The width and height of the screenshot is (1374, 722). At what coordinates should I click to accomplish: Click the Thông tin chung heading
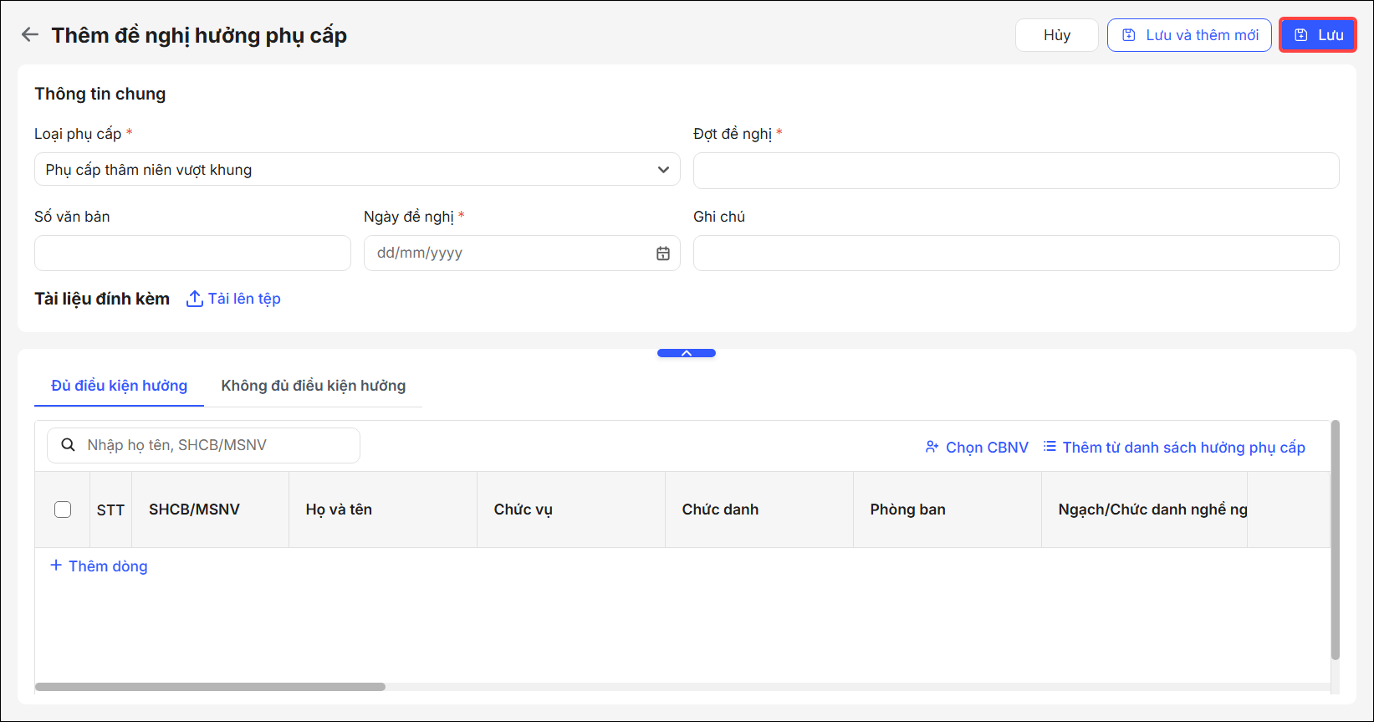coord(100,94)
